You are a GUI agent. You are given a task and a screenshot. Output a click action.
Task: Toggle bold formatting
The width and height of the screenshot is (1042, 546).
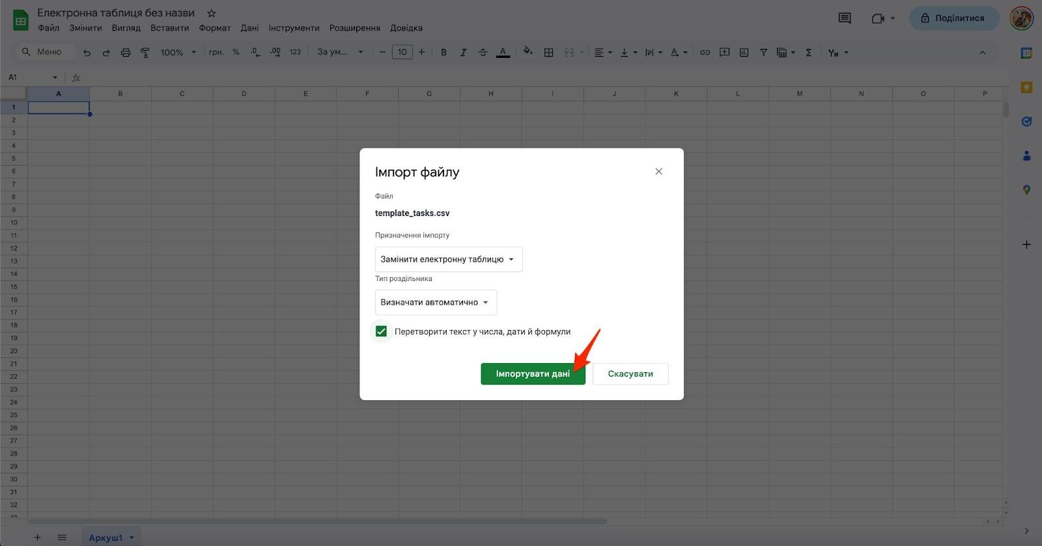click(x=444, y=53)
